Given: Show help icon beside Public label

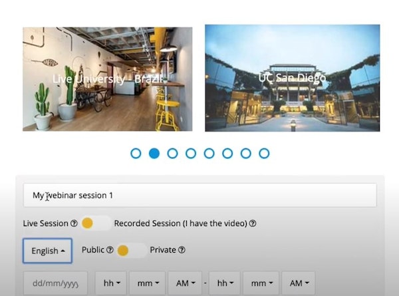Looking at the screenshot, I should tap(110, 250).
